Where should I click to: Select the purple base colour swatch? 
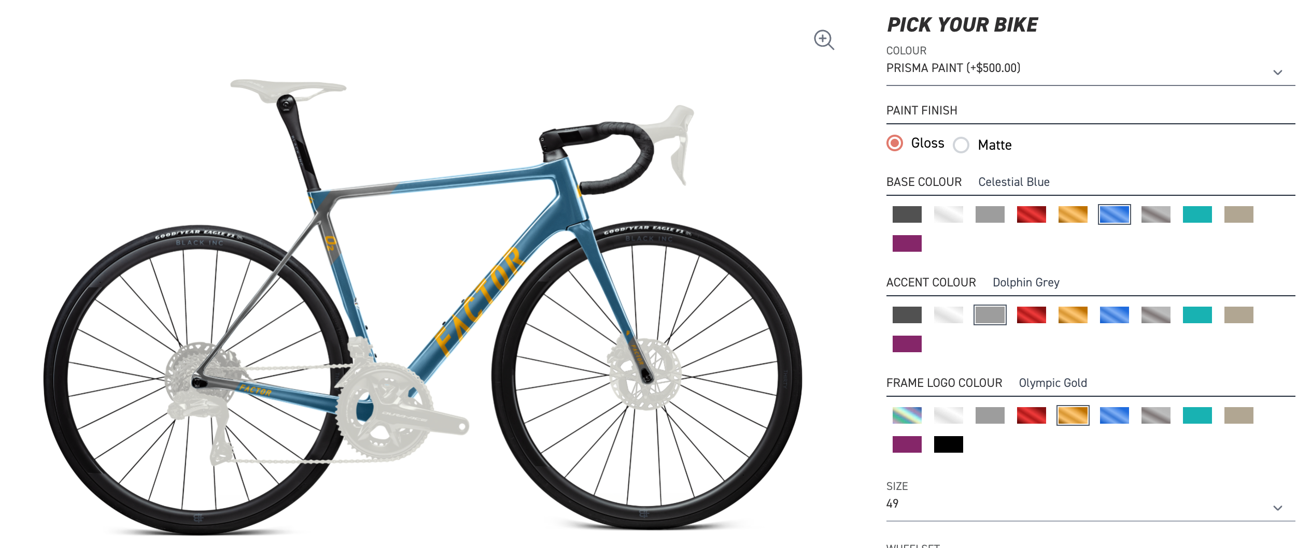point(907,243)
